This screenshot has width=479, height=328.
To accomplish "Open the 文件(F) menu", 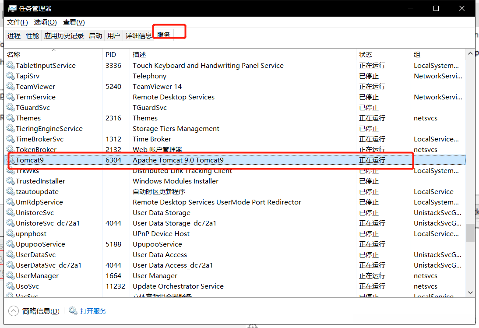I will pos(17,22).
